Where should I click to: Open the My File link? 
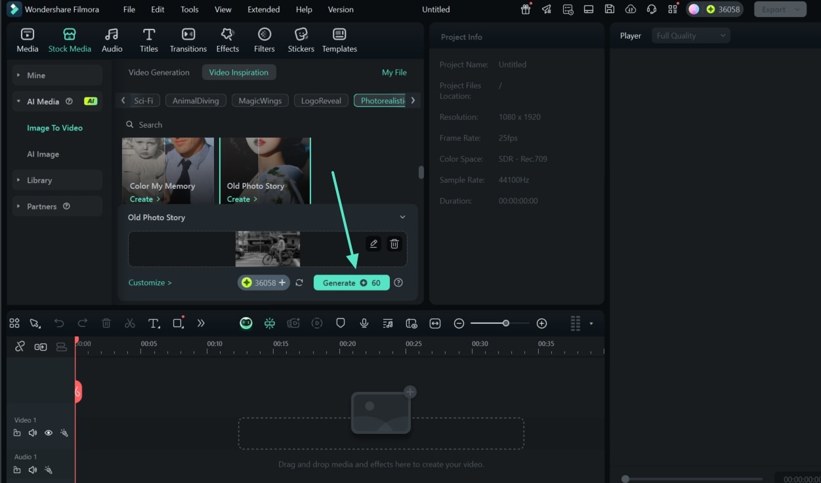[394, 72]
